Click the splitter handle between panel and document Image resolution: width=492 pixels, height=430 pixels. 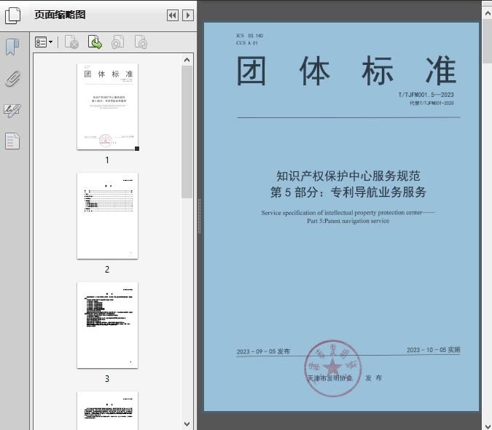click(198, 216)
